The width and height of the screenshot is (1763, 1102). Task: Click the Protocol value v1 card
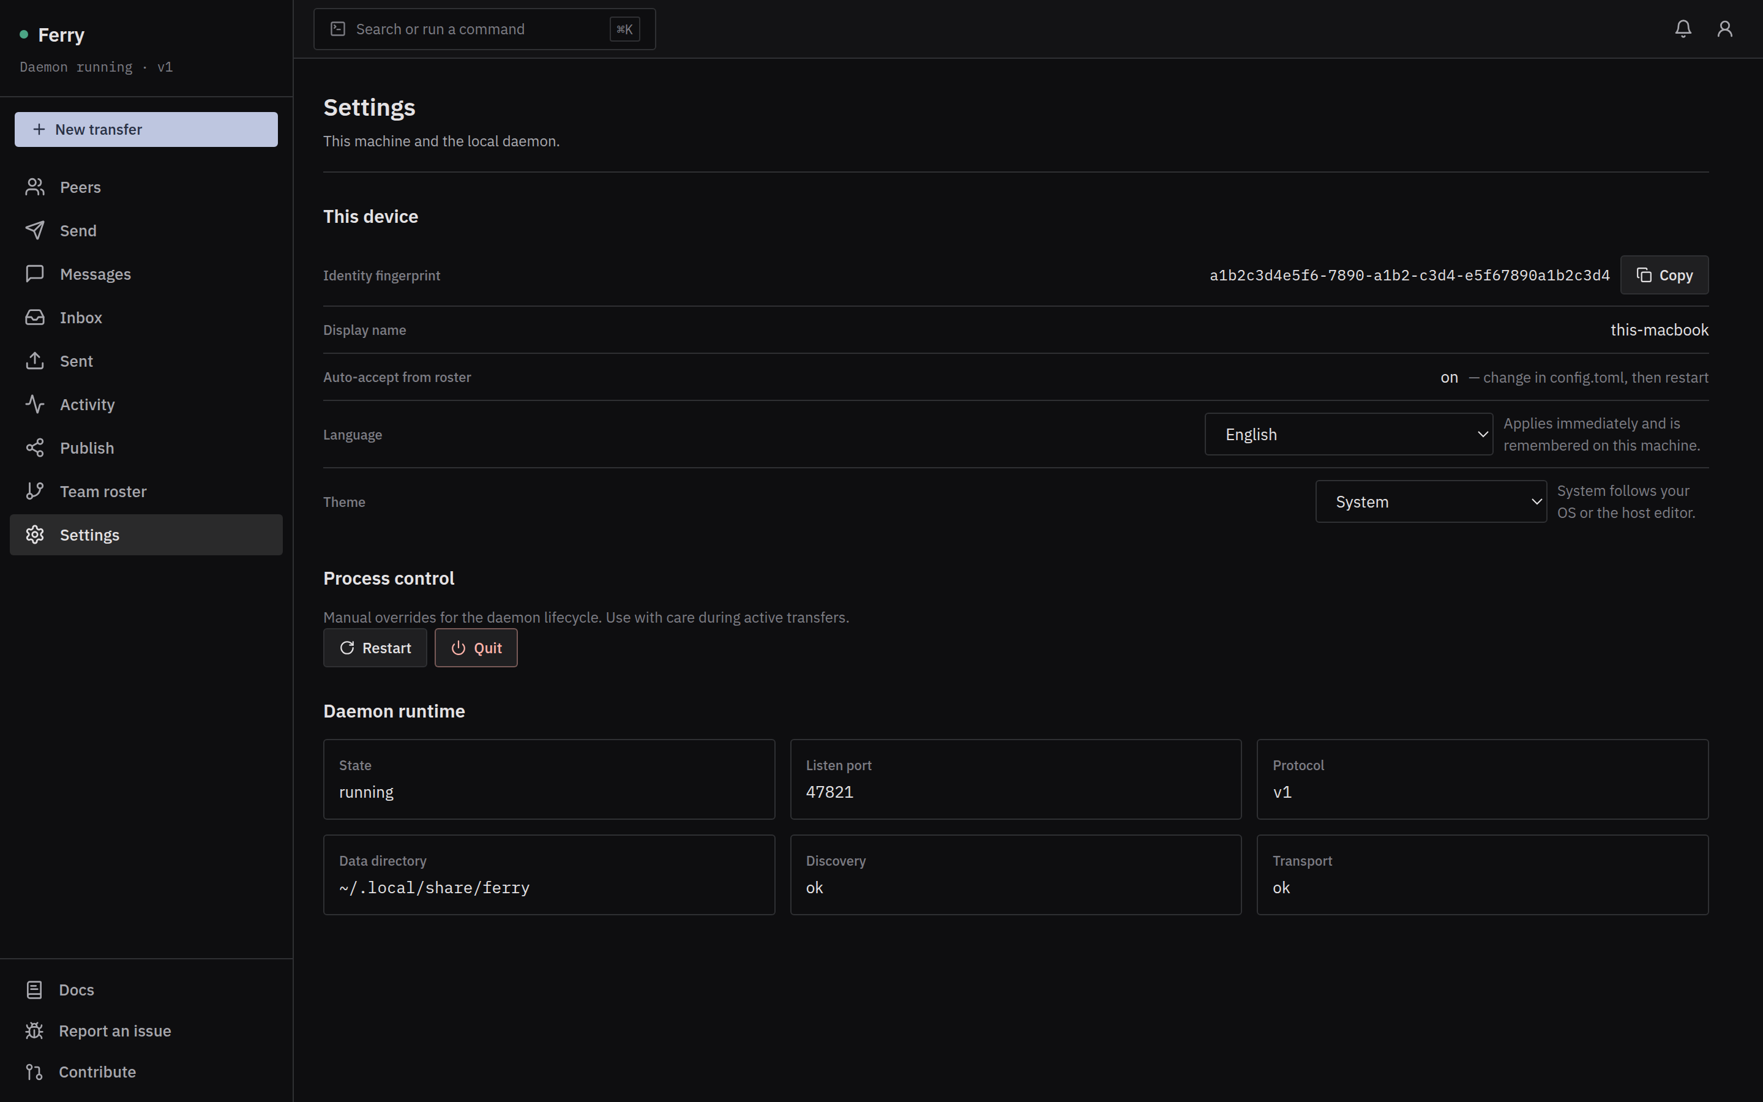1482,779
